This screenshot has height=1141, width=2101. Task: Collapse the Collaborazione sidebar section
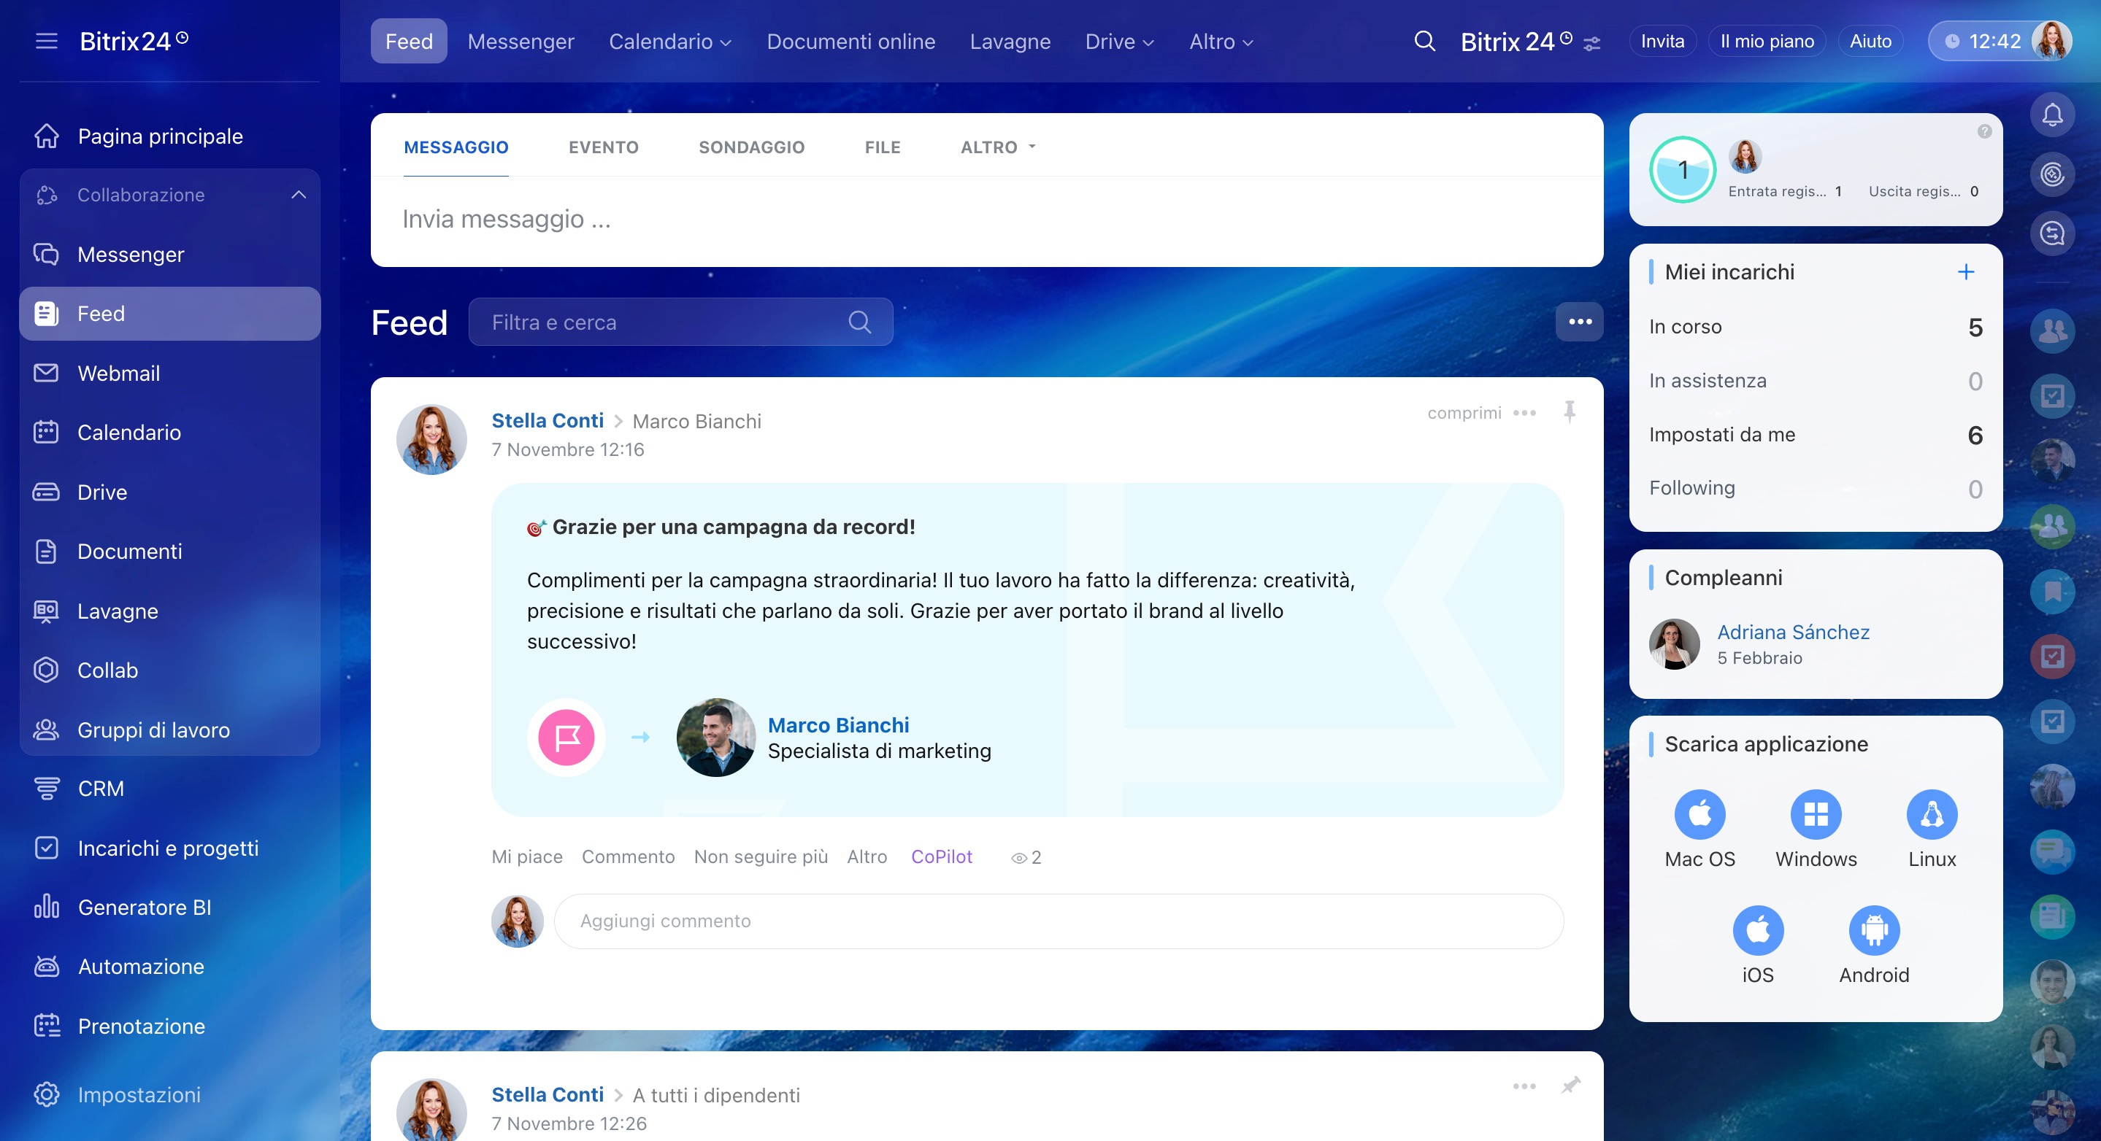click(x=299, y=195)
